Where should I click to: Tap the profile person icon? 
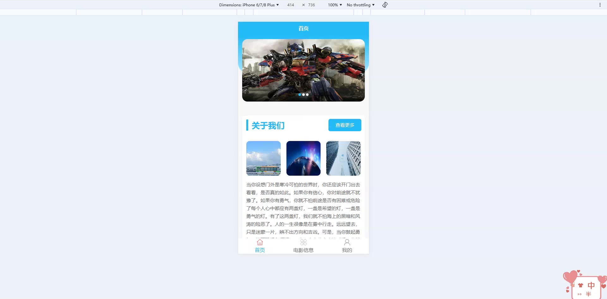347,242
